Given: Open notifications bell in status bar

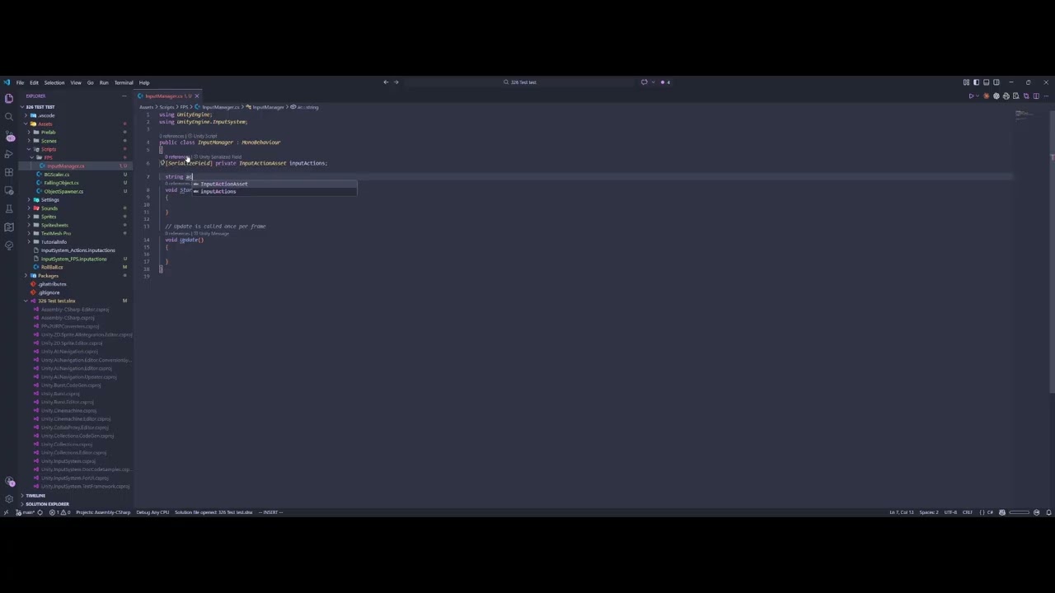Looking at the screenshot, I should (1048, 512).
